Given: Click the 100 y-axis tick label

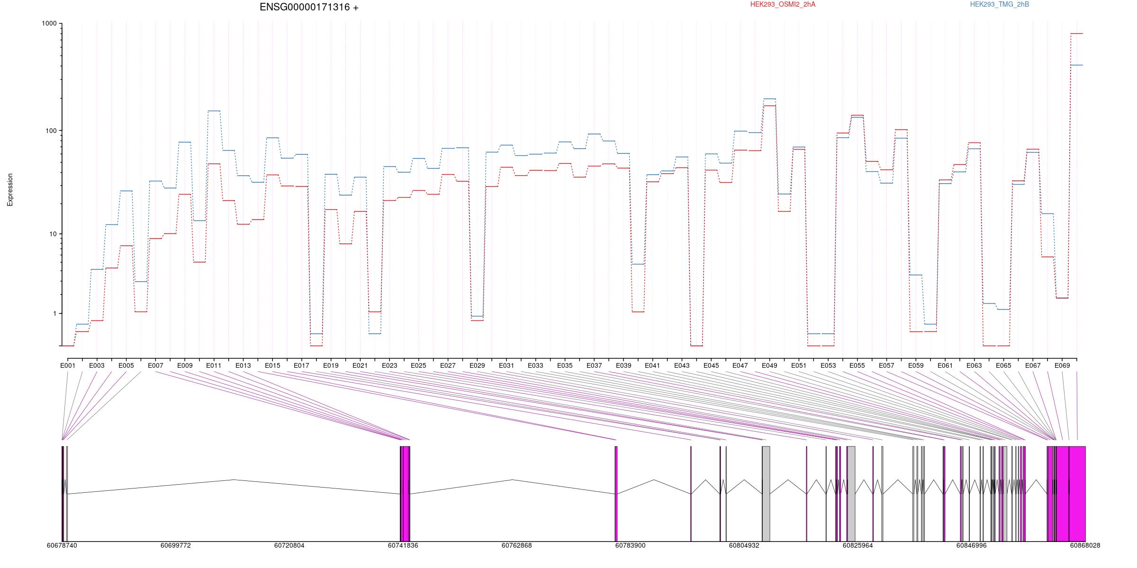Looking at the screenshot, I should (x=51, y=131).
